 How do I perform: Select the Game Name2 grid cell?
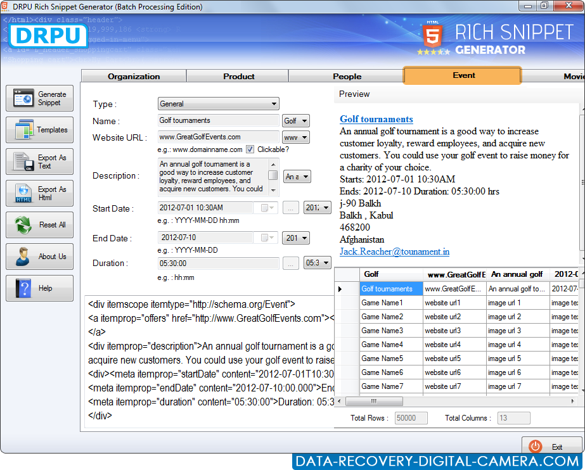pos(391,317)
